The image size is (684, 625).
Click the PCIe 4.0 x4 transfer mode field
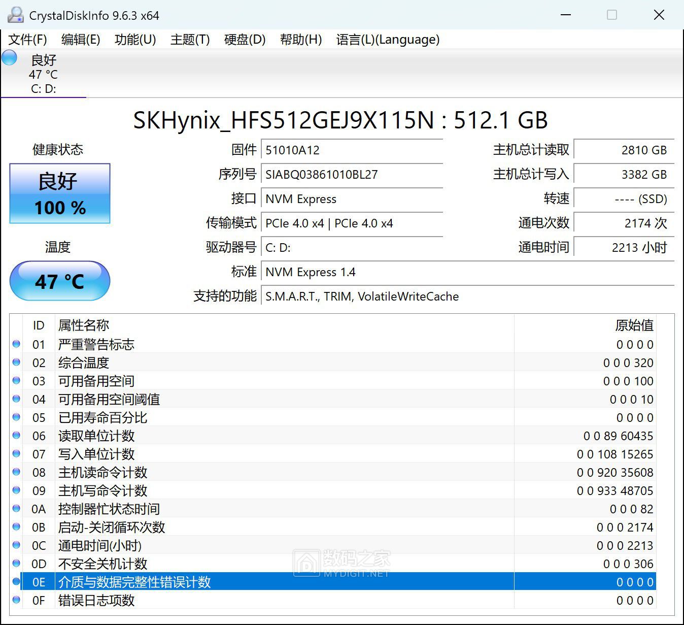point(352,223)
